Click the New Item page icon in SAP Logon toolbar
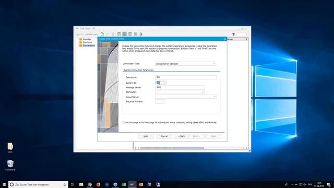The height and width of the screenshot is (188, 334). point(102,34)
